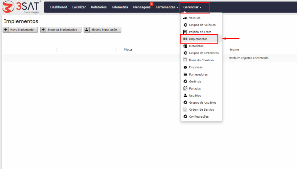Click the Novo Implemento button
This screenshot has height=169, width=297.
(20, 30)
